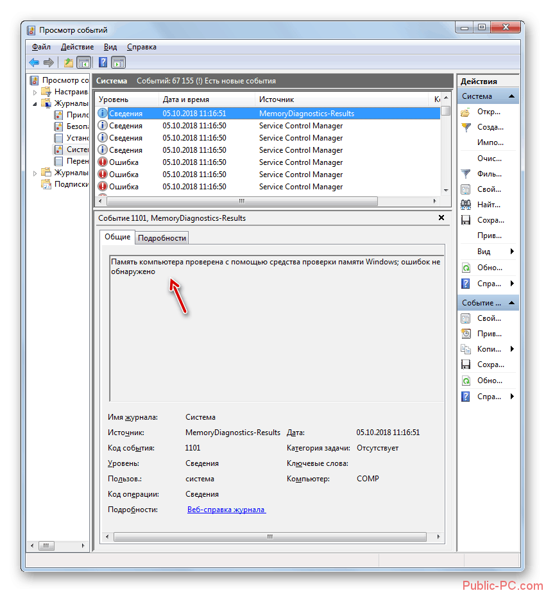Collapse the expanded Журналы Windows tree node

(x=36, y=103)
